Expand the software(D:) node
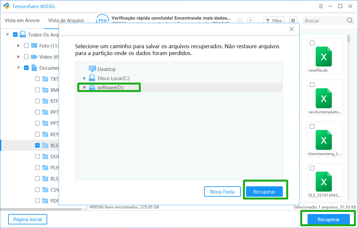This screenshot has width=358, height=228. point(85,87)
